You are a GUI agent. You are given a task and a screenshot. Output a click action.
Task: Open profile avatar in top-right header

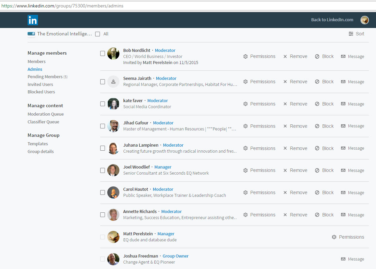(x=365, y=20)
